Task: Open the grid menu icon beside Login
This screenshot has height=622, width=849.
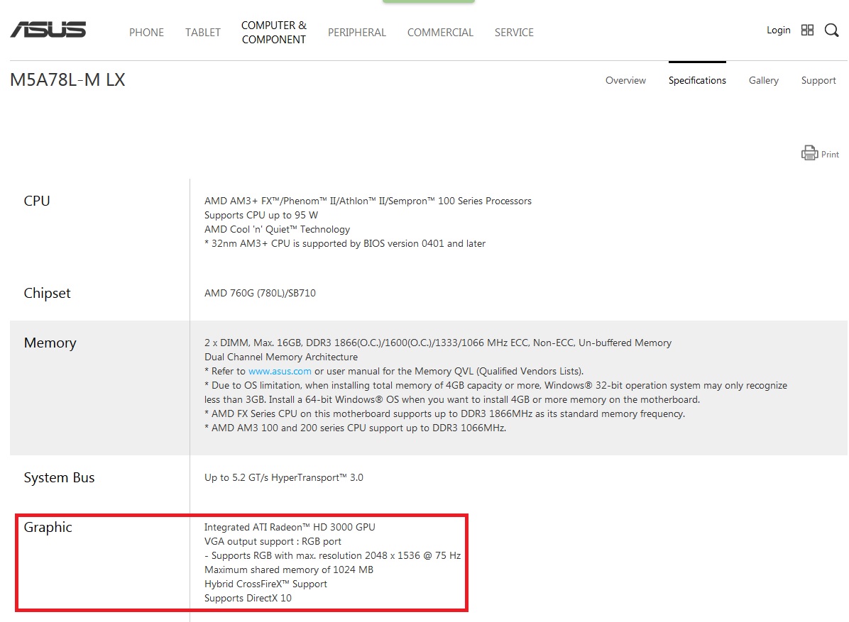Action: (807, 30)
